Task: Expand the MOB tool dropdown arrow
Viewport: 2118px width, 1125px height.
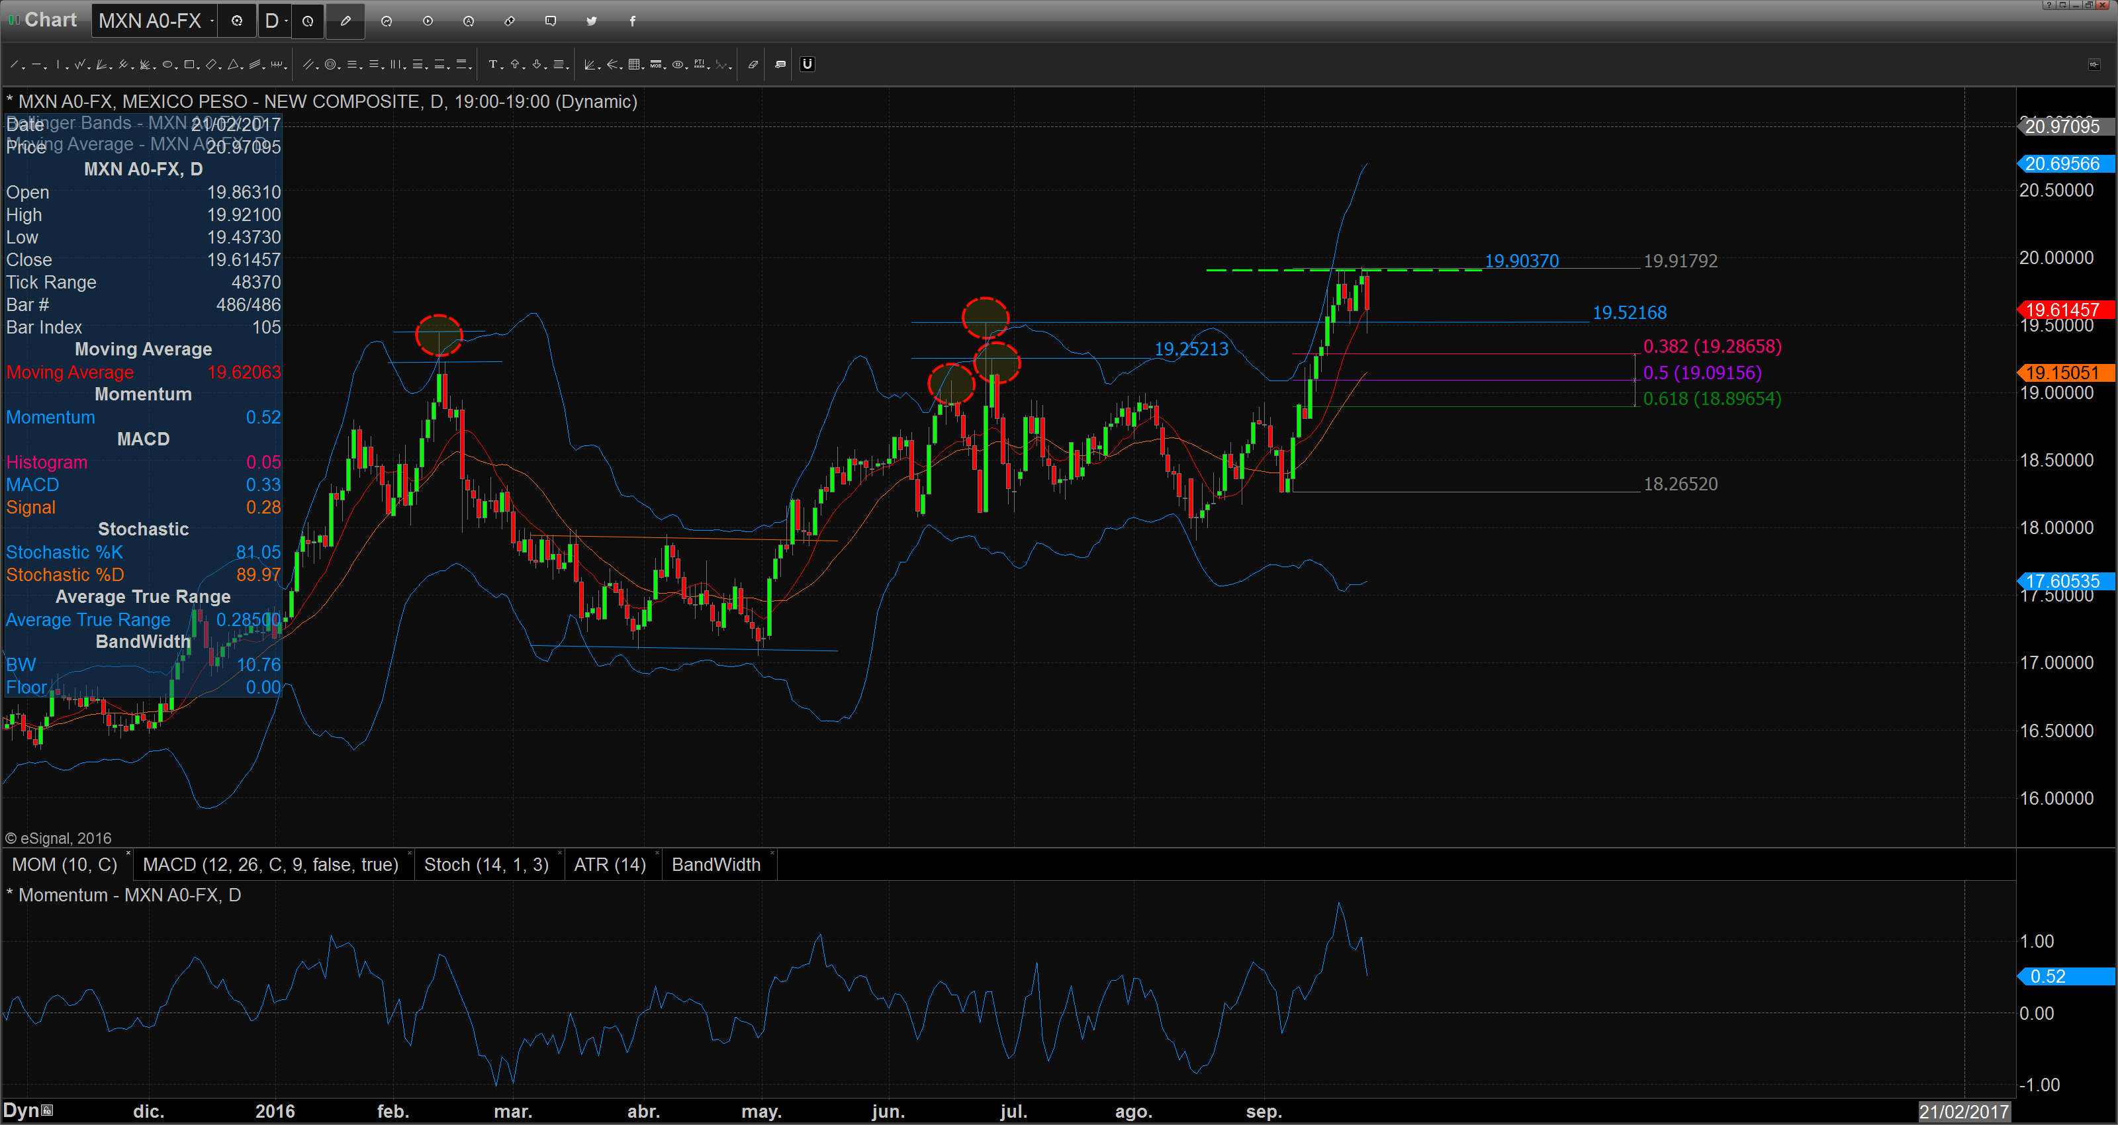Action: [665, 68]
